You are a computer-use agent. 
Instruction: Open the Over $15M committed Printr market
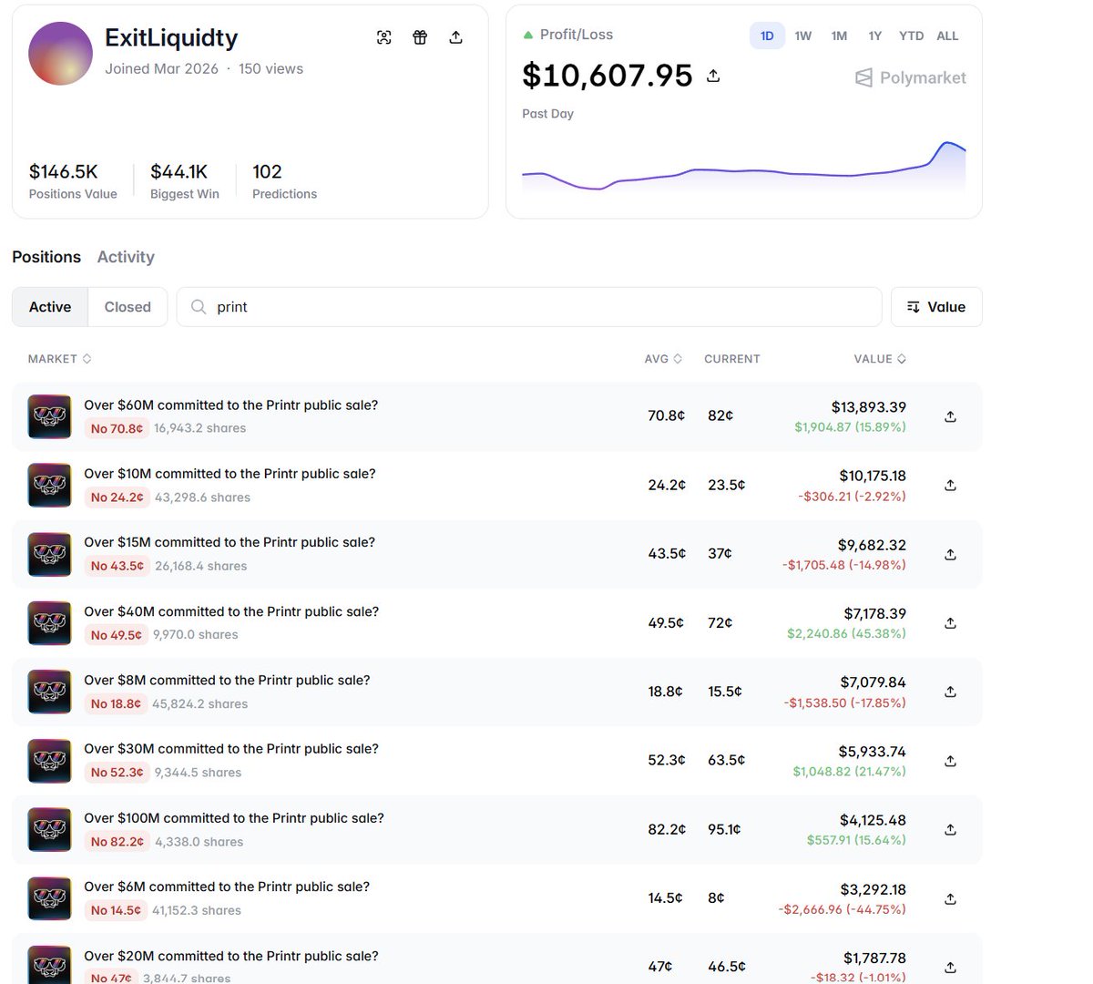coord(230,542)
